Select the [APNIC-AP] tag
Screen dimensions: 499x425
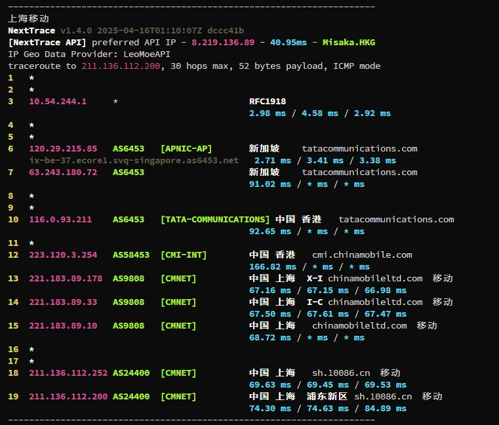(186, 149)
